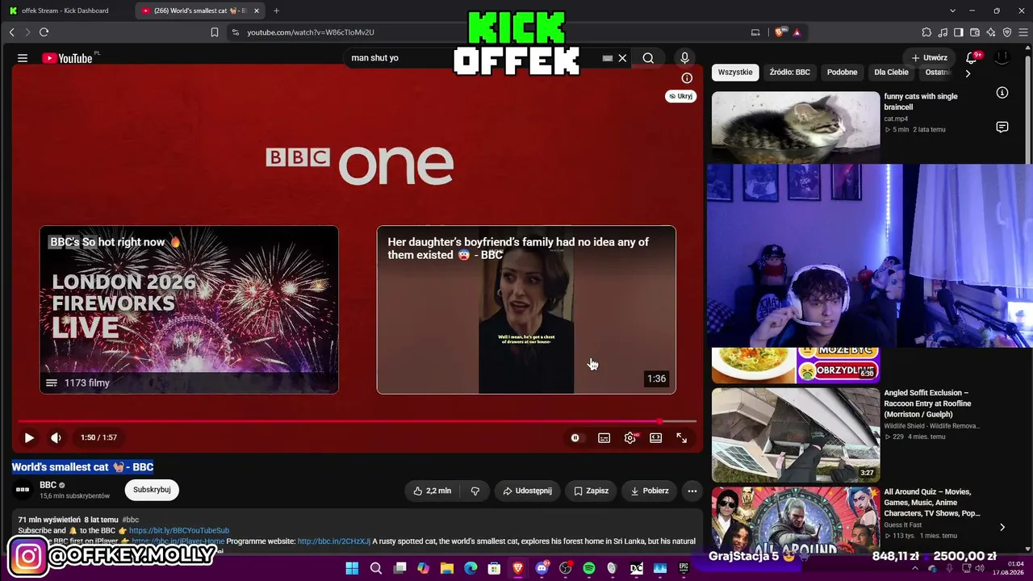1033x581 pixels.
Task: Open the bbc.in/2CHzXJj programme link
Action: click(x=334, y=541)
